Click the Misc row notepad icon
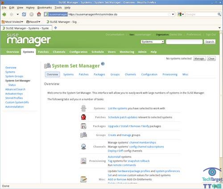 click(83, 179)
